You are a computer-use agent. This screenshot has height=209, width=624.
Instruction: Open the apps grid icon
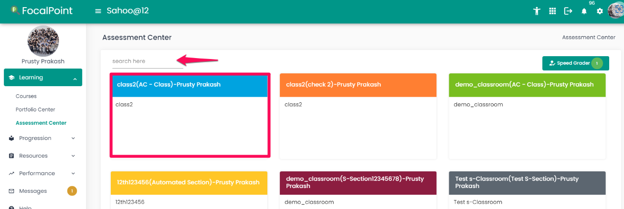pos(552,11)
